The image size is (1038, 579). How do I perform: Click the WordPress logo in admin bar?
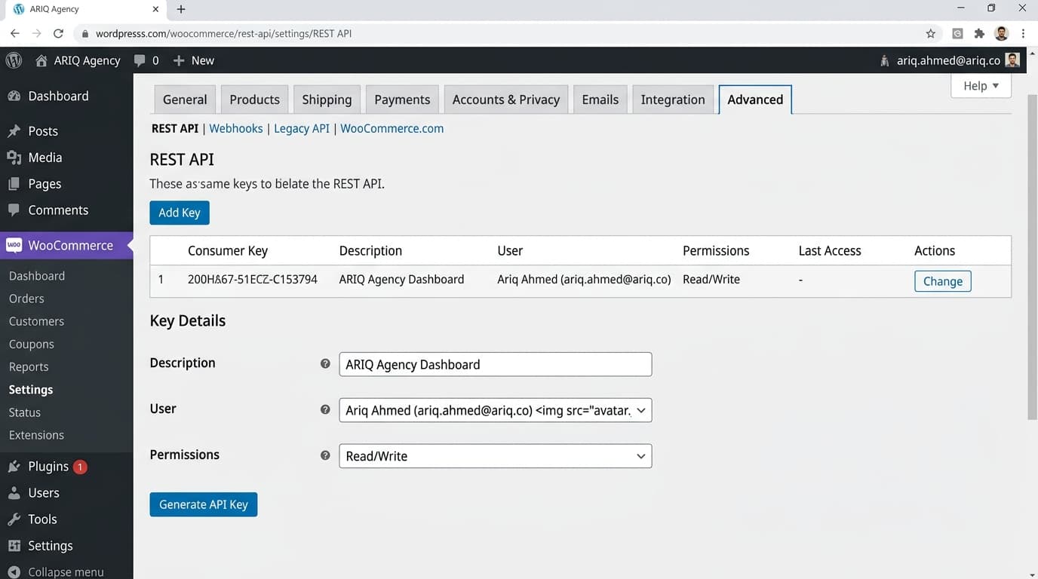click(x=14, y=60)
